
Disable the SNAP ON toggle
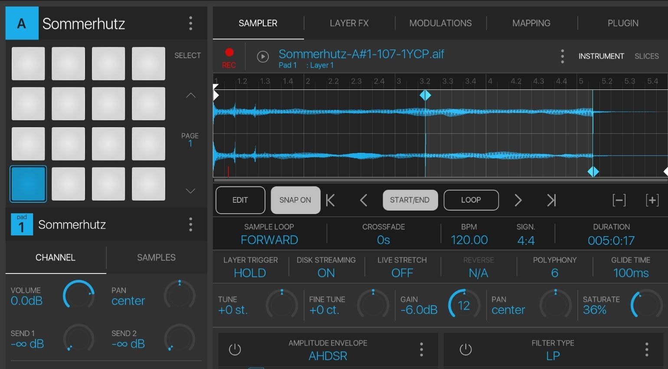[295, 200]
